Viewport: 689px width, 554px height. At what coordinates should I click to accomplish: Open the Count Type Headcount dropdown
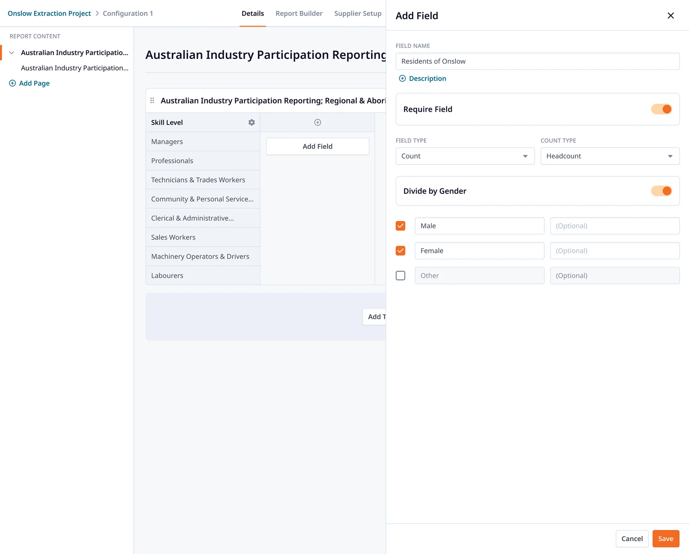pyautogui.click(x=610, y=156)
